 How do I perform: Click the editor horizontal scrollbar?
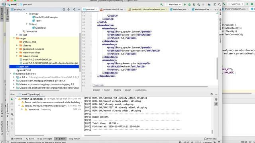(150, 87)
